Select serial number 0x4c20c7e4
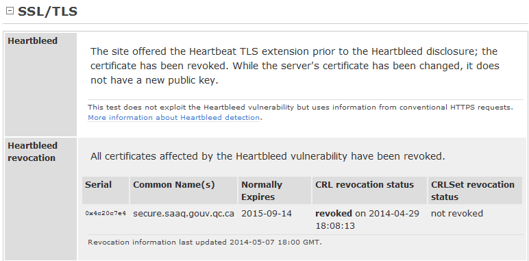This screenshot has width=529, height=261. pyautogui.click(x=106, y=213)
